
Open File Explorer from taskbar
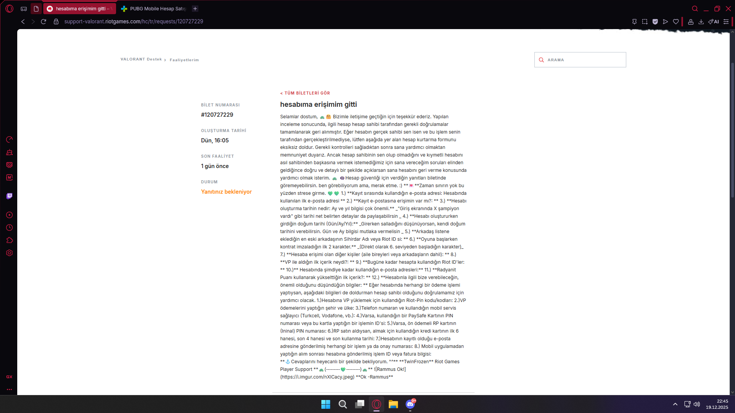393,404
